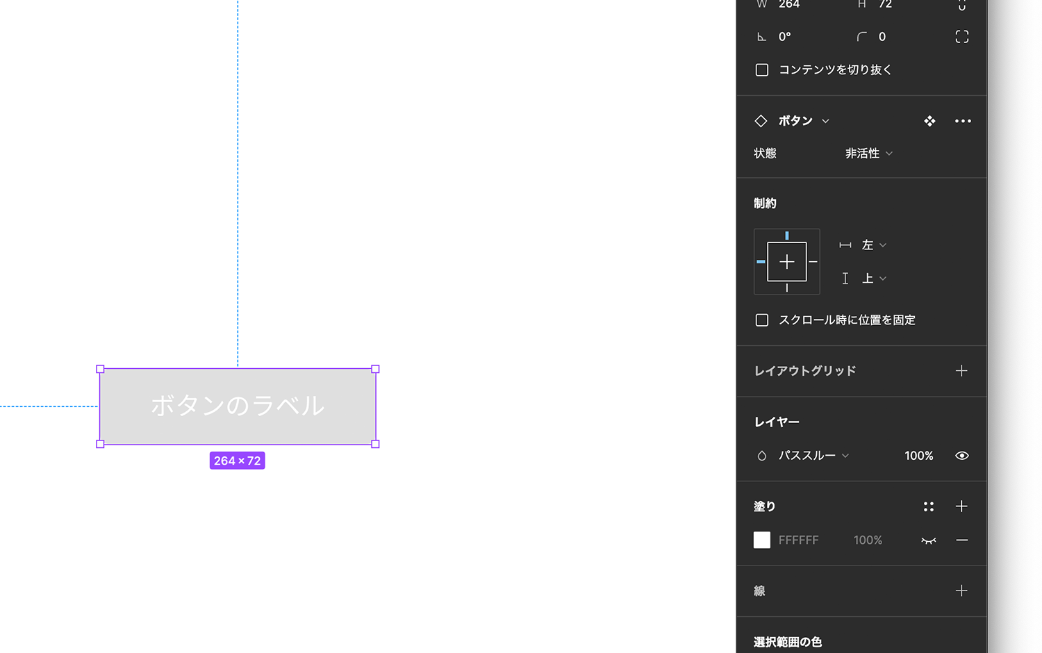Open the blend mode dropdown パススルー
This screenshot has width=1042, height=653.
pyautogui.click(x=813, y=456)
